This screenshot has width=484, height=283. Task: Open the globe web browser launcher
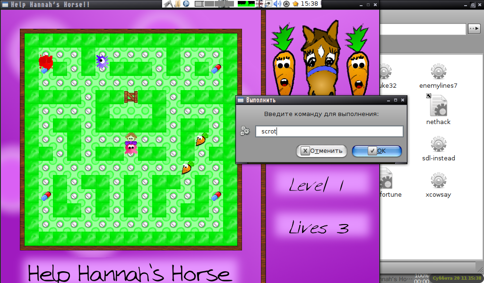coord(186,4)
